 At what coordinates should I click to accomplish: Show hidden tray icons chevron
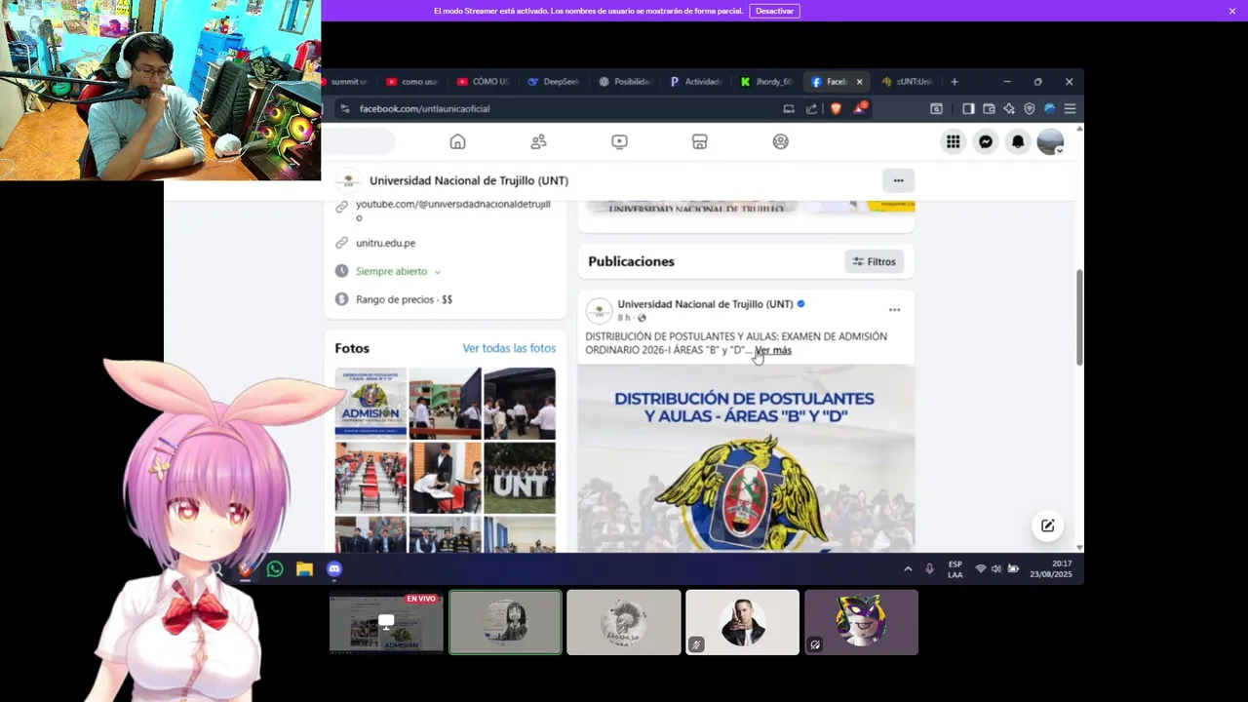coord(908,568)
